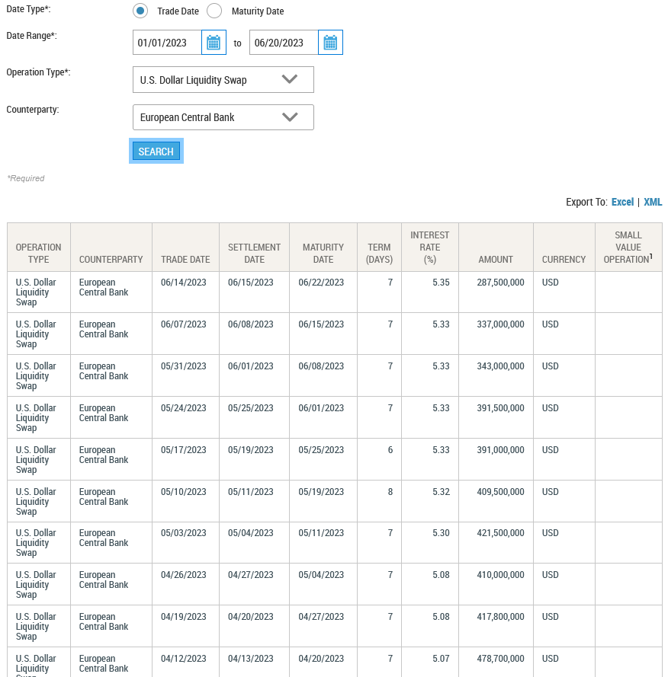Click the Settlement Date column header
This screenshot has height=677, width=668.
pos(254,247)
